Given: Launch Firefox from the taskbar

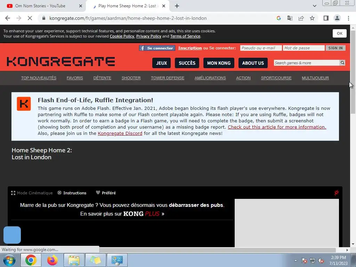Looking at the screenshot, I should tap(52, 260).
